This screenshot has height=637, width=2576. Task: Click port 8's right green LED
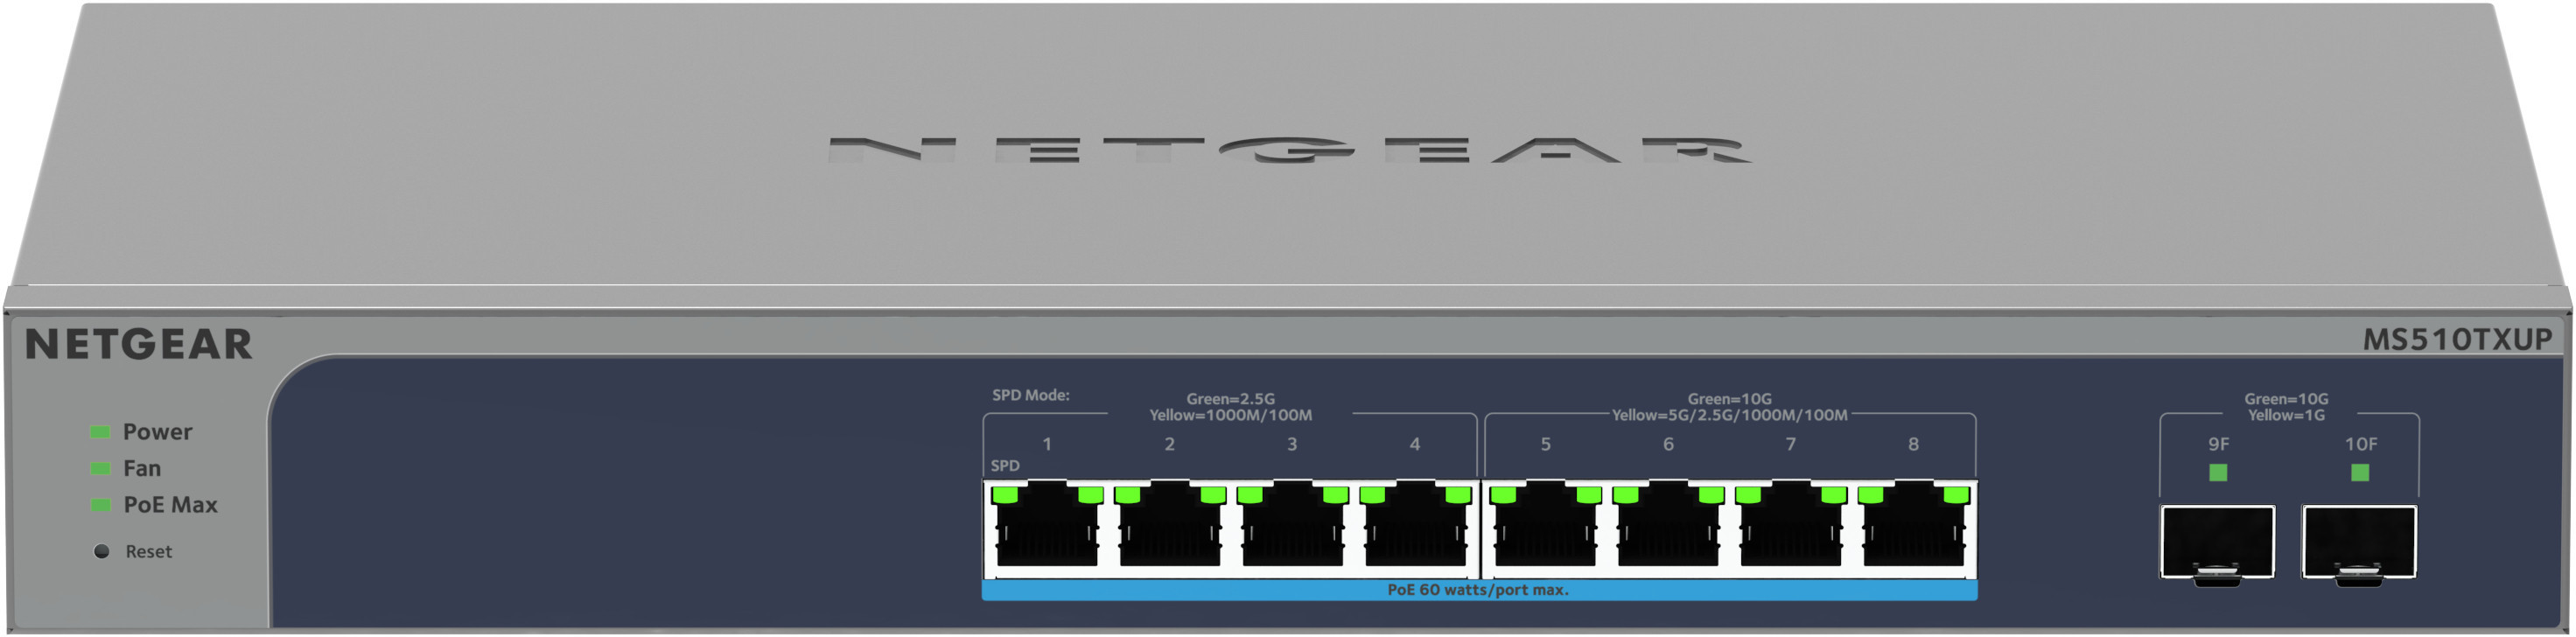point(1956,494)
